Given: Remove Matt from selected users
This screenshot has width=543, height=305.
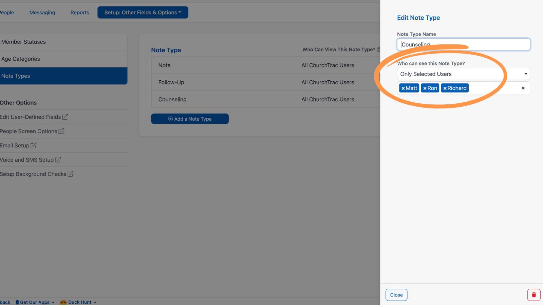Looking at the screenshot, I should click(403, 88).
